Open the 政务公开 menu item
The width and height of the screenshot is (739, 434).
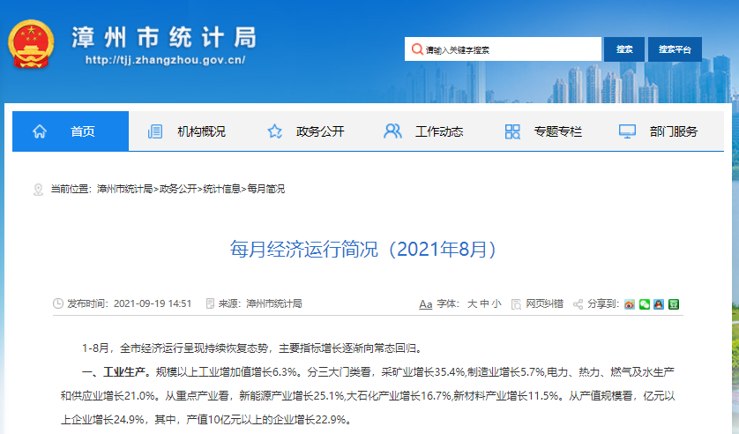(x=320, y=131)
